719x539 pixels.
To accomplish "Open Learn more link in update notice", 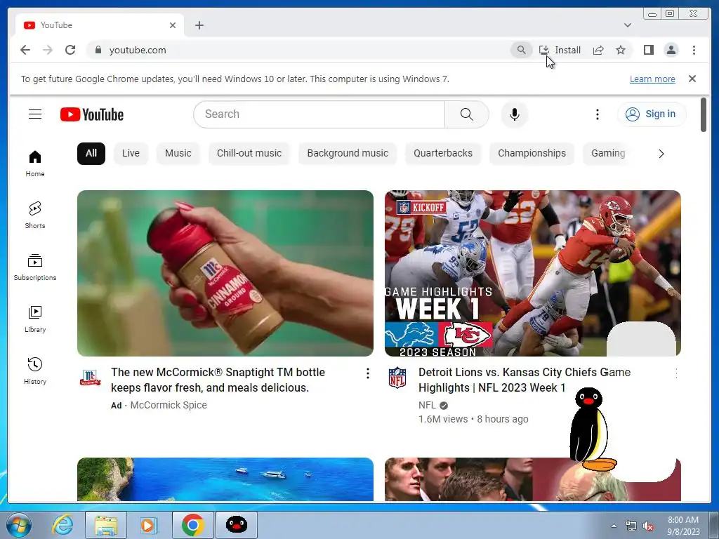I will (652, 79).
